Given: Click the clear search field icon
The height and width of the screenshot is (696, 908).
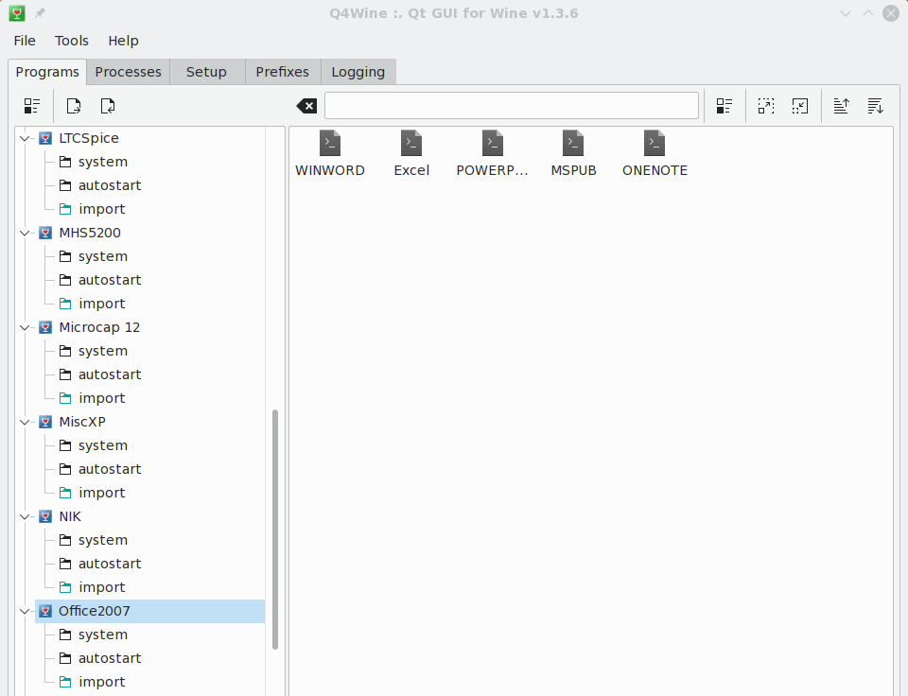Looking at the screenshot, I should pos(306,105).
